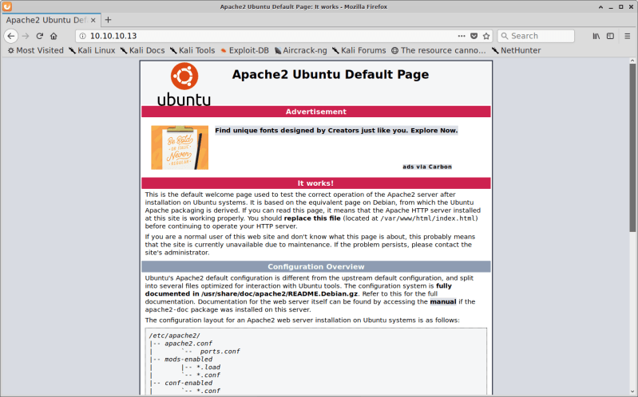This screenshot has height=397, width=638.
Task: Click the Ubuntu logo image
Action: click(184, 85)
